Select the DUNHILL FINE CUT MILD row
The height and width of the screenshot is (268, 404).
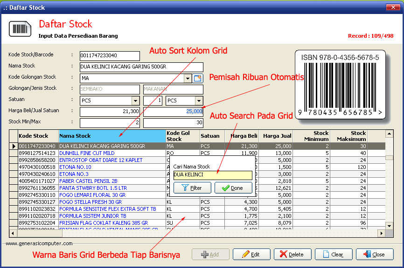click(x=87, y=153)
